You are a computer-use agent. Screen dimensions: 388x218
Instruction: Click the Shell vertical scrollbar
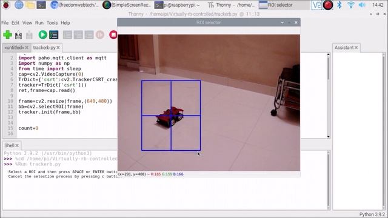(x=329, y=180)
